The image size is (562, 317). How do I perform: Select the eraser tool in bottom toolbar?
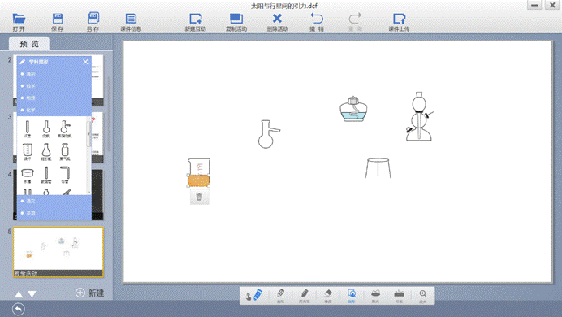pyautogui.click(x=327, y=296)
